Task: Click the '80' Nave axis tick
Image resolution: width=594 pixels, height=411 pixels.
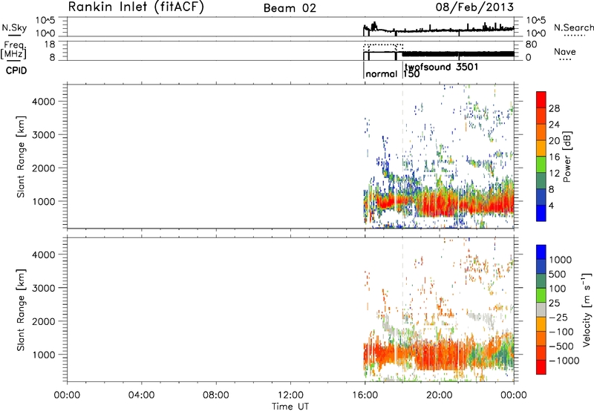Action: click(531, 45)
